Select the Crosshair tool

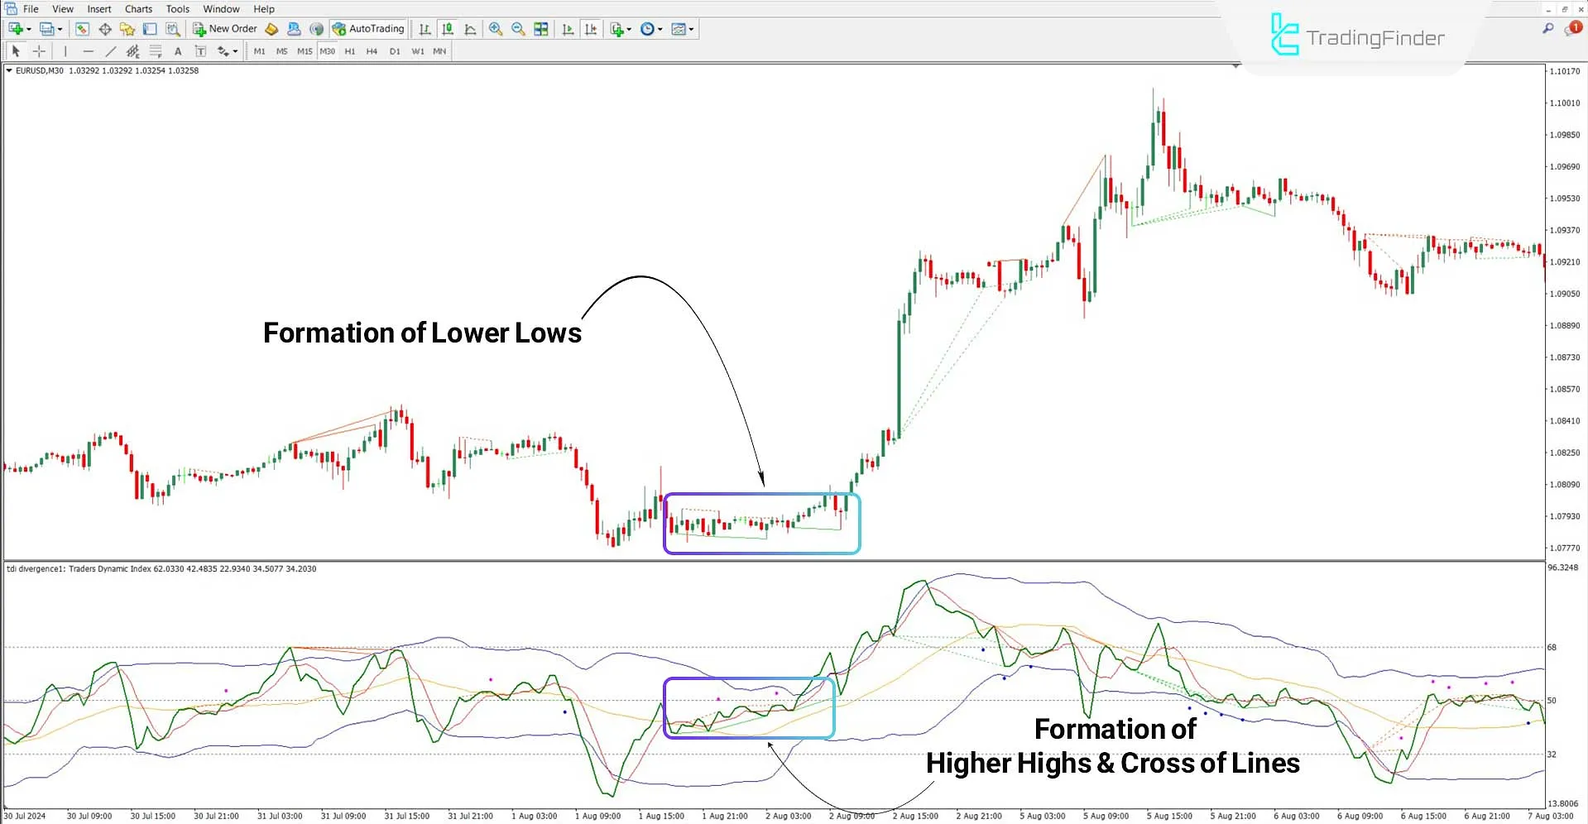[38, 50]
